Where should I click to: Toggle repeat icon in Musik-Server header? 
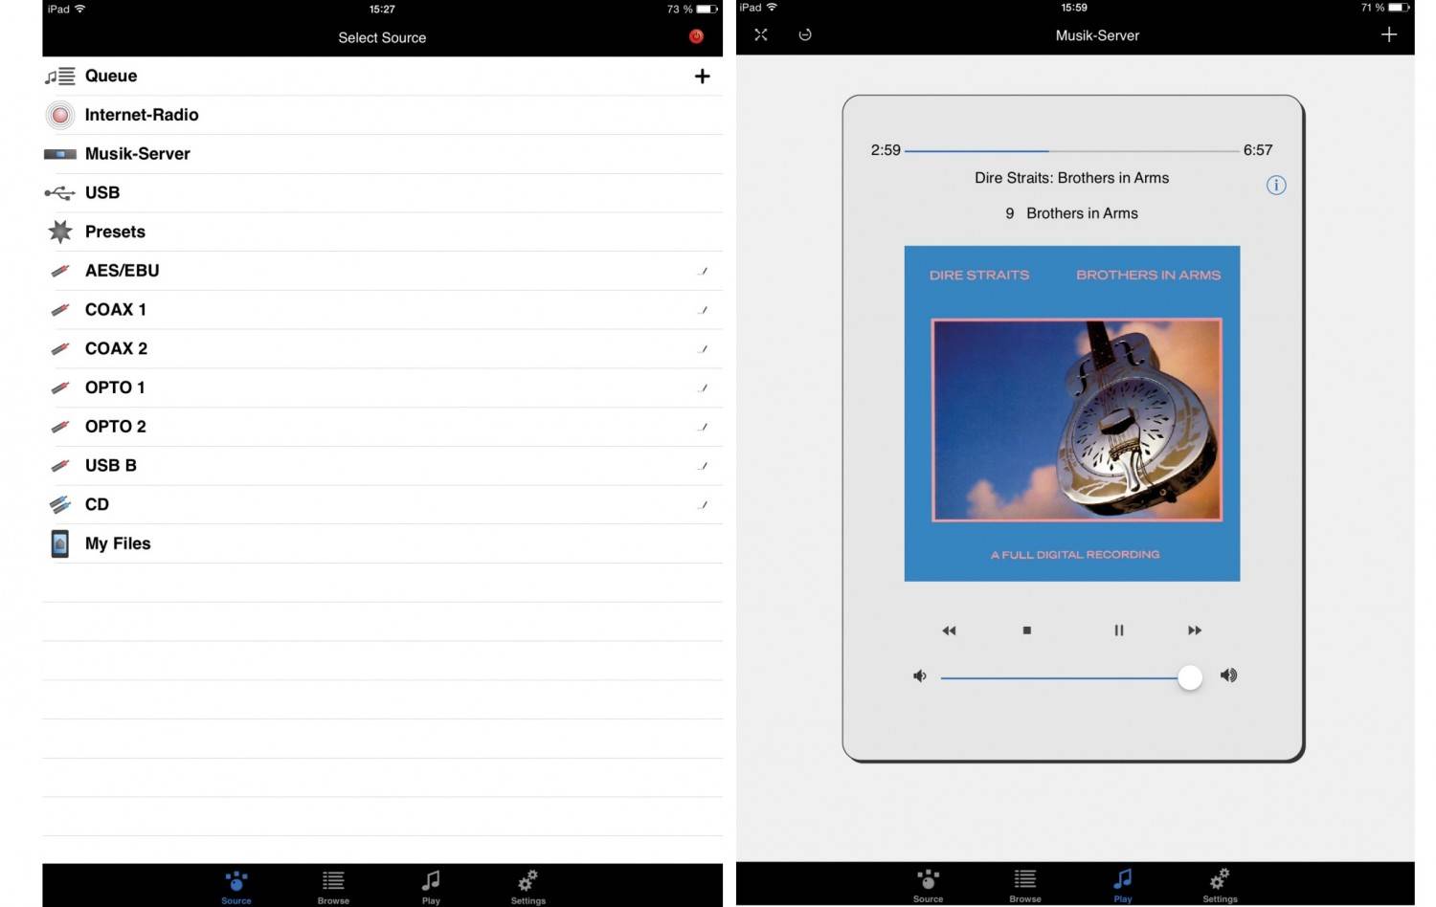(x=805, y=34)
